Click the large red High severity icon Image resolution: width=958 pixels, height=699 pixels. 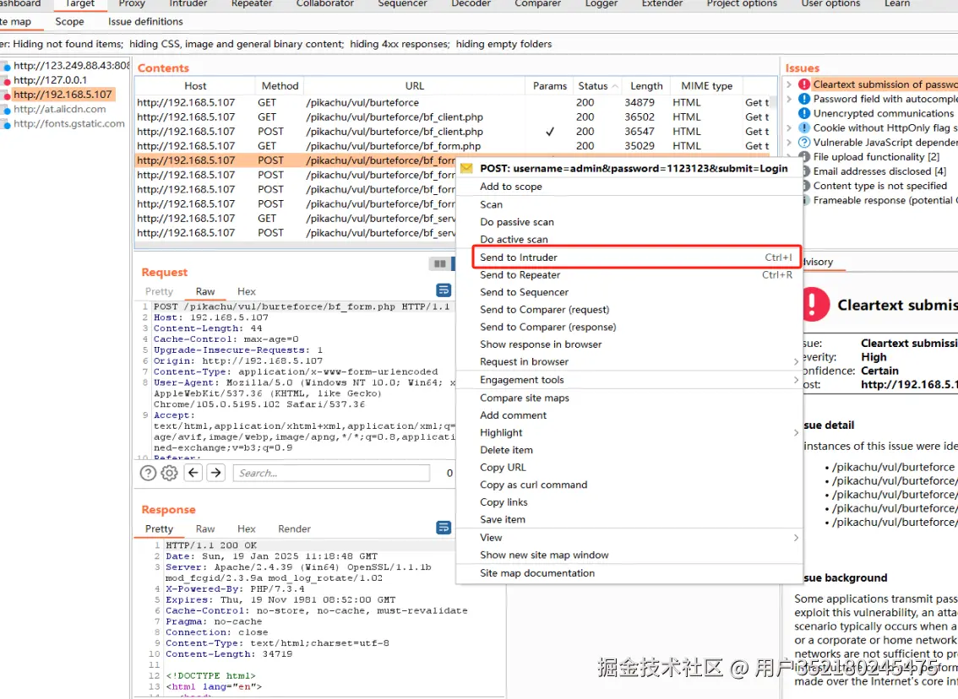(814, 304)
